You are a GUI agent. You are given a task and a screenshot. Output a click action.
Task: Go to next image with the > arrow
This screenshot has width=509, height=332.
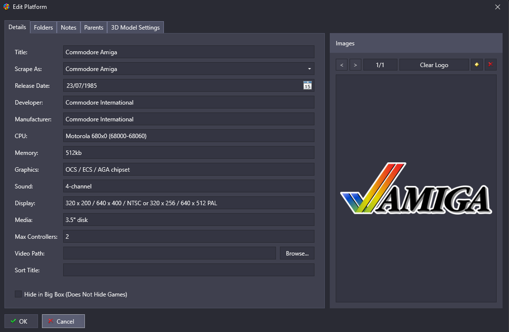[x=355, y=65]
